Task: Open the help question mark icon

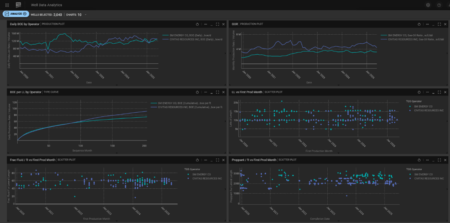Action: click(x=439, y=5)
